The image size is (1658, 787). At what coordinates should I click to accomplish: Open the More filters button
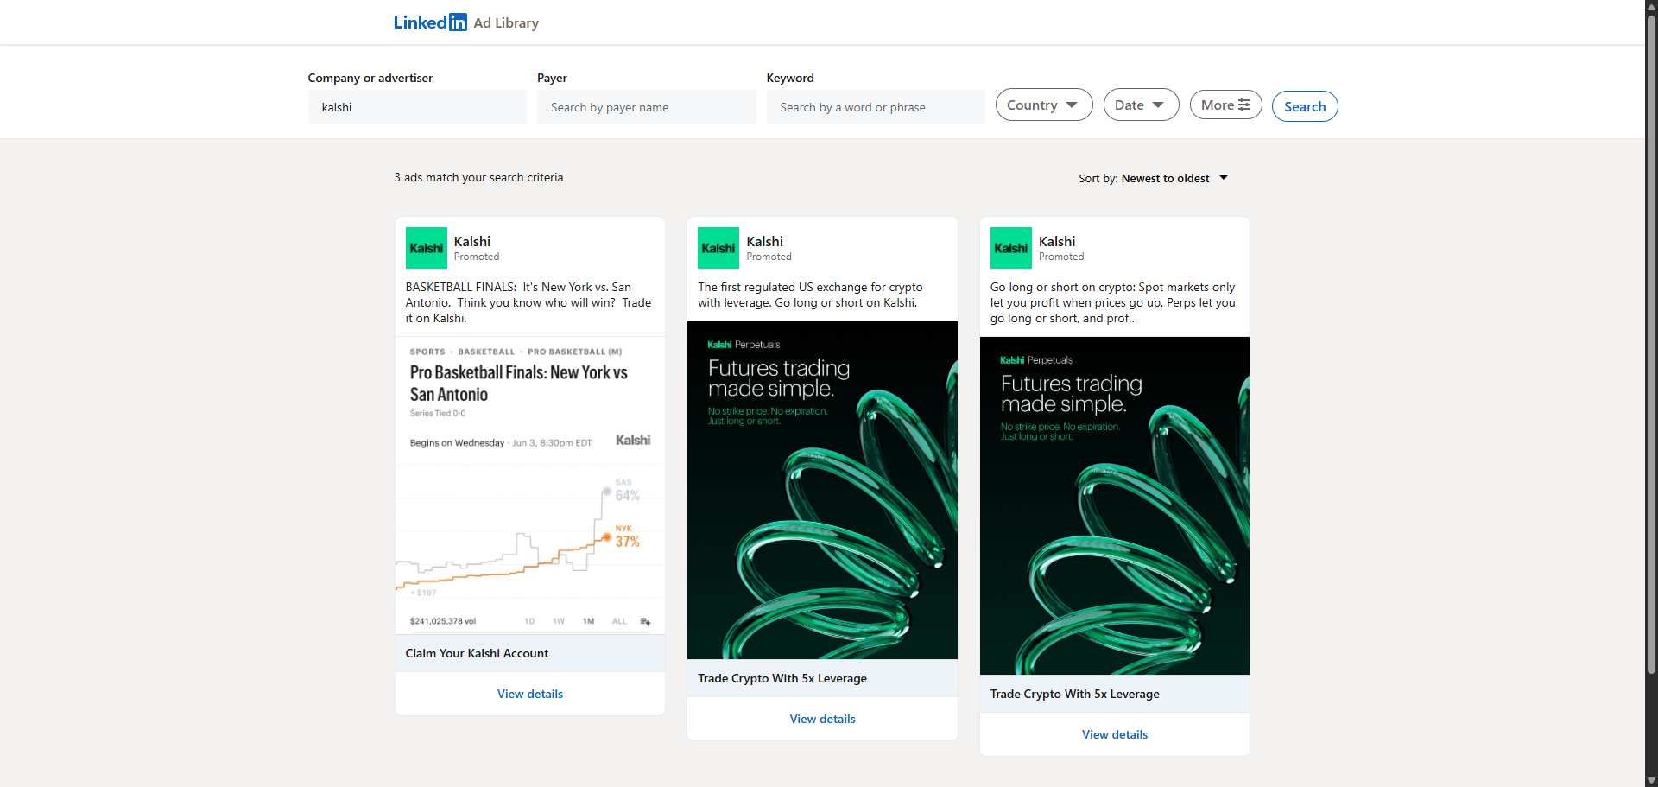[x=1226, y=105]
